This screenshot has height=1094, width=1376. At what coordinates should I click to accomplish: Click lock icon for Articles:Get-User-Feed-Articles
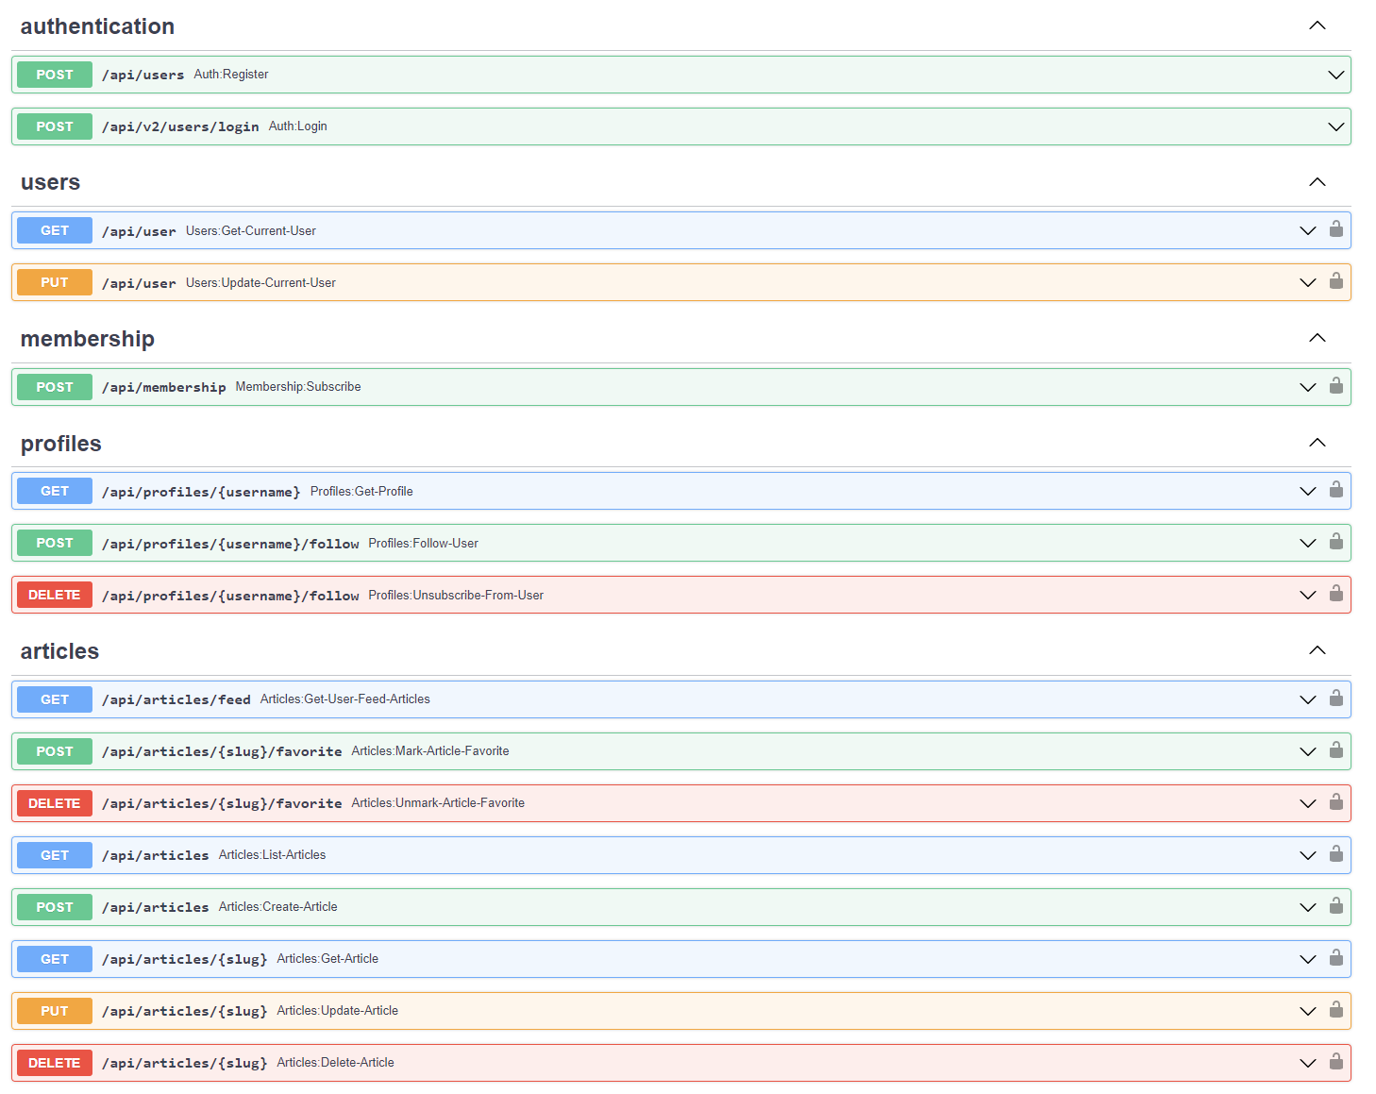click(x=1336, y=698)
